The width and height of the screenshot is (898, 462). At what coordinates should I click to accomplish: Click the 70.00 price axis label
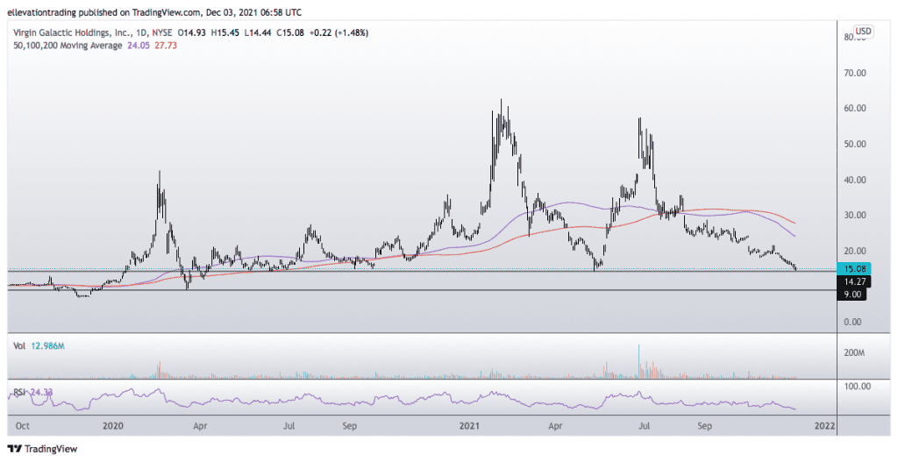coord(854,73)
